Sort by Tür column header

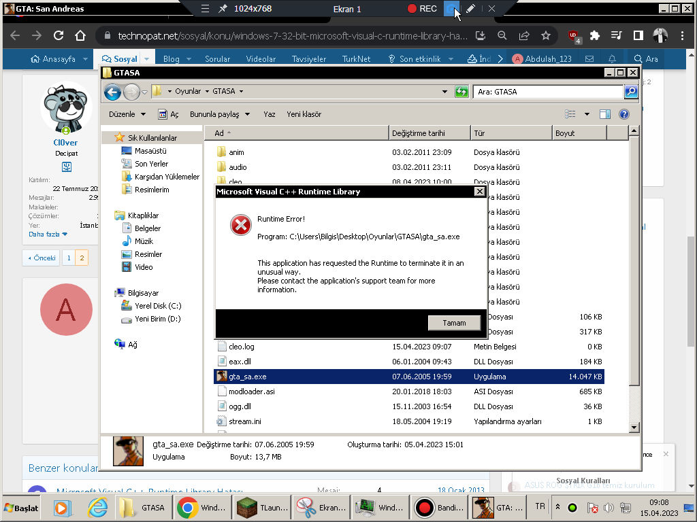[511, 133]
